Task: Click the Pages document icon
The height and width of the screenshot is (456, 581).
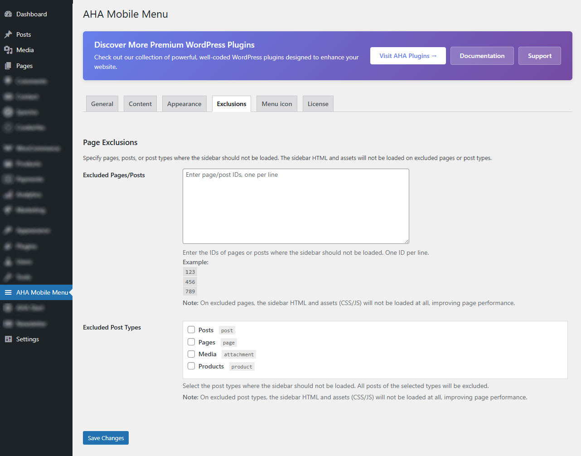Action: (8, 66)
